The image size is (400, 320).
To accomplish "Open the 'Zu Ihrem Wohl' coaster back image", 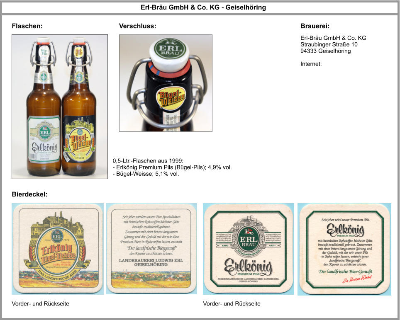I will (x=344, y=249).
